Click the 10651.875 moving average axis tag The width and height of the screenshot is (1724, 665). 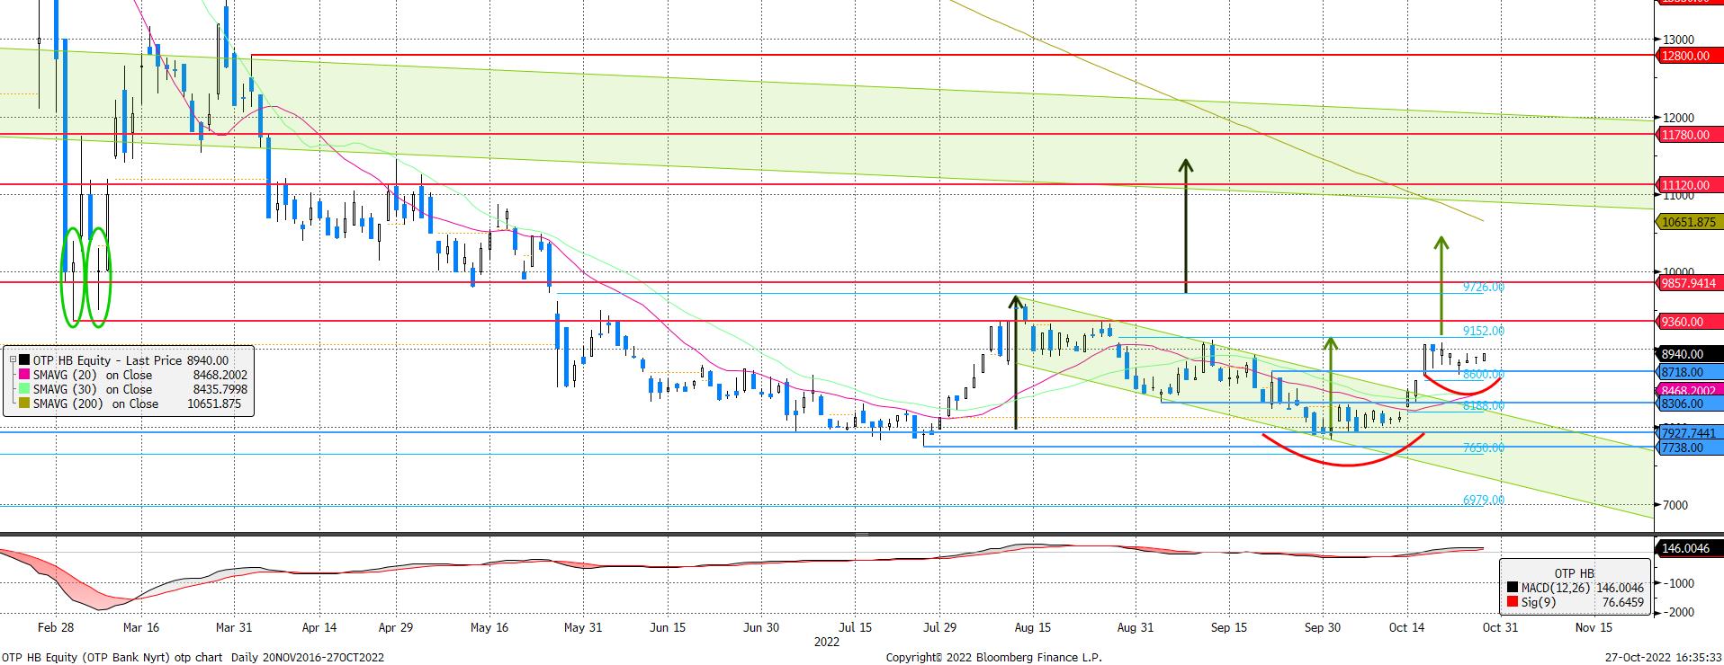coord(1688,222)
